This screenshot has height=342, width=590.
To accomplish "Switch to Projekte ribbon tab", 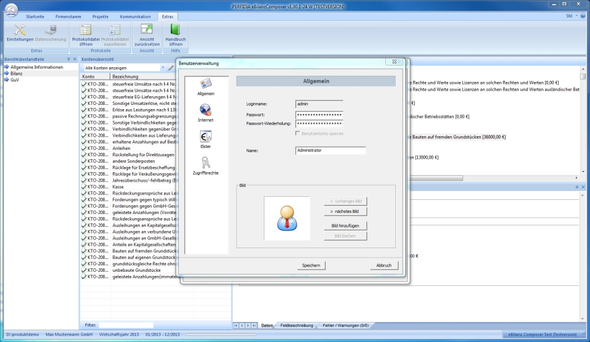I will coord(100,17).
